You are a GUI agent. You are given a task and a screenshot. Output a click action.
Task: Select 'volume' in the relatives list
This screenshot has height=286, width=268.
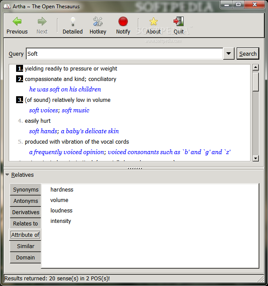coord(59,200)
